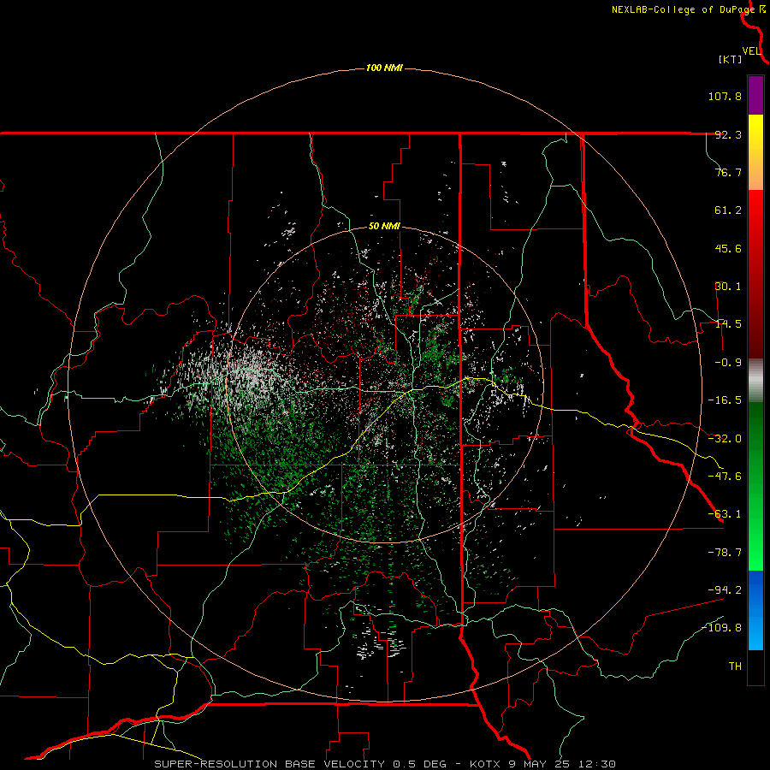Viewport: 770px width, 770px height.
Task: Click the VEL legend title
Action: [752, 51]
